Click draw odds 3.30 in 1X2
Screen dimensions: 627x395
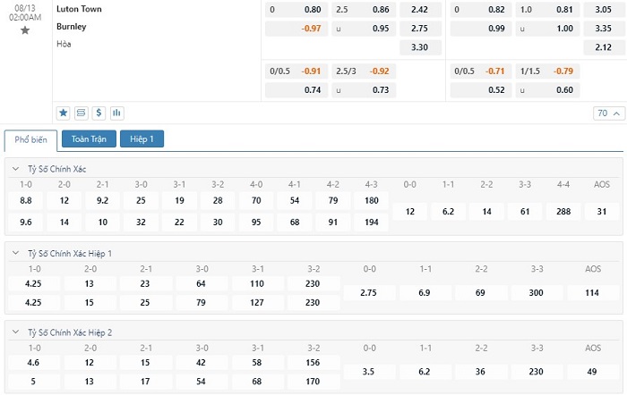419,46
